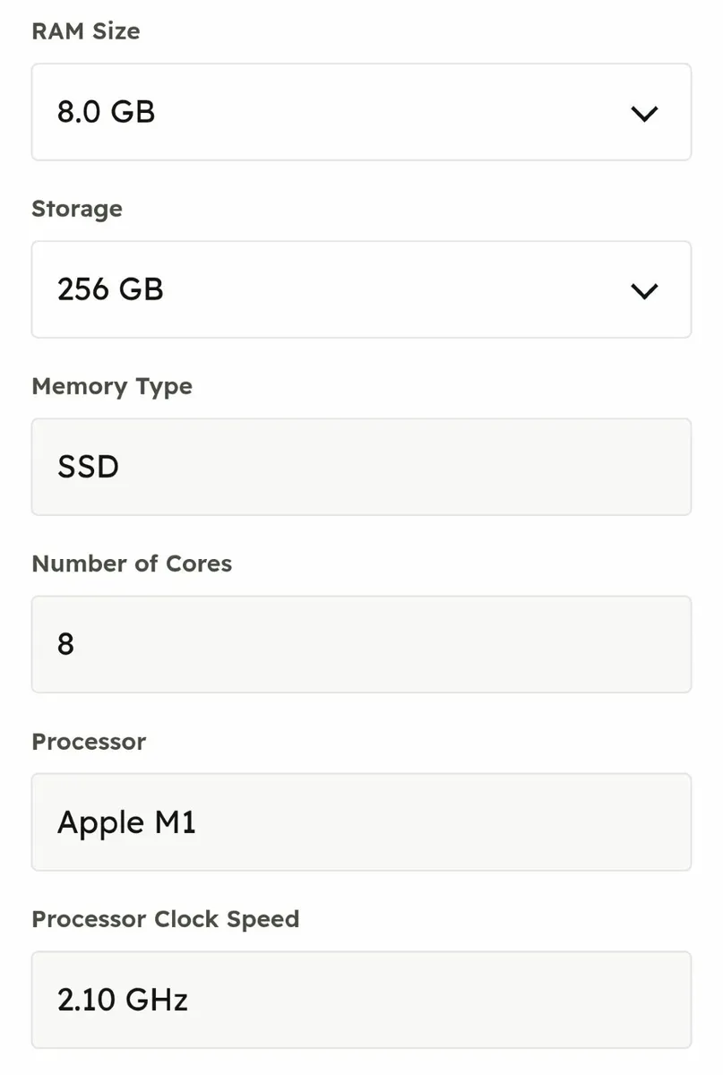Click the 'RAM Size' label
This screenshot has width=723, height=1075.
click(x=86, y=31)
